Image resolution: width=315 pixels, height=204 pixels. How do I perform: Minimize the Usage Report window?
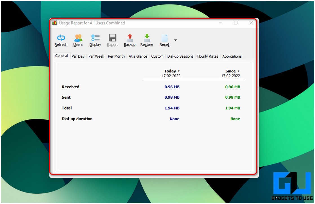(220, 23)
